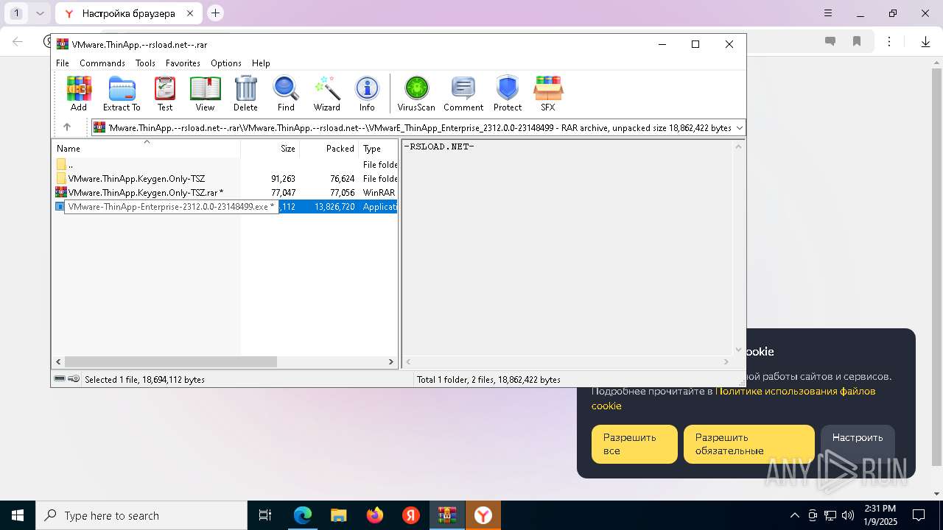Open the Favorites menu
Screen dimensions: 943x530
[183, 63]
